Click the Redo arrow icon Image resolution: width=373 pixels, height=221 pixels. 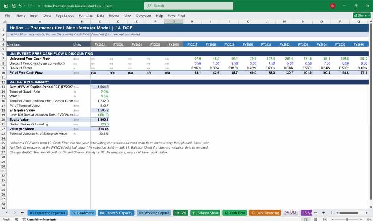29,6
